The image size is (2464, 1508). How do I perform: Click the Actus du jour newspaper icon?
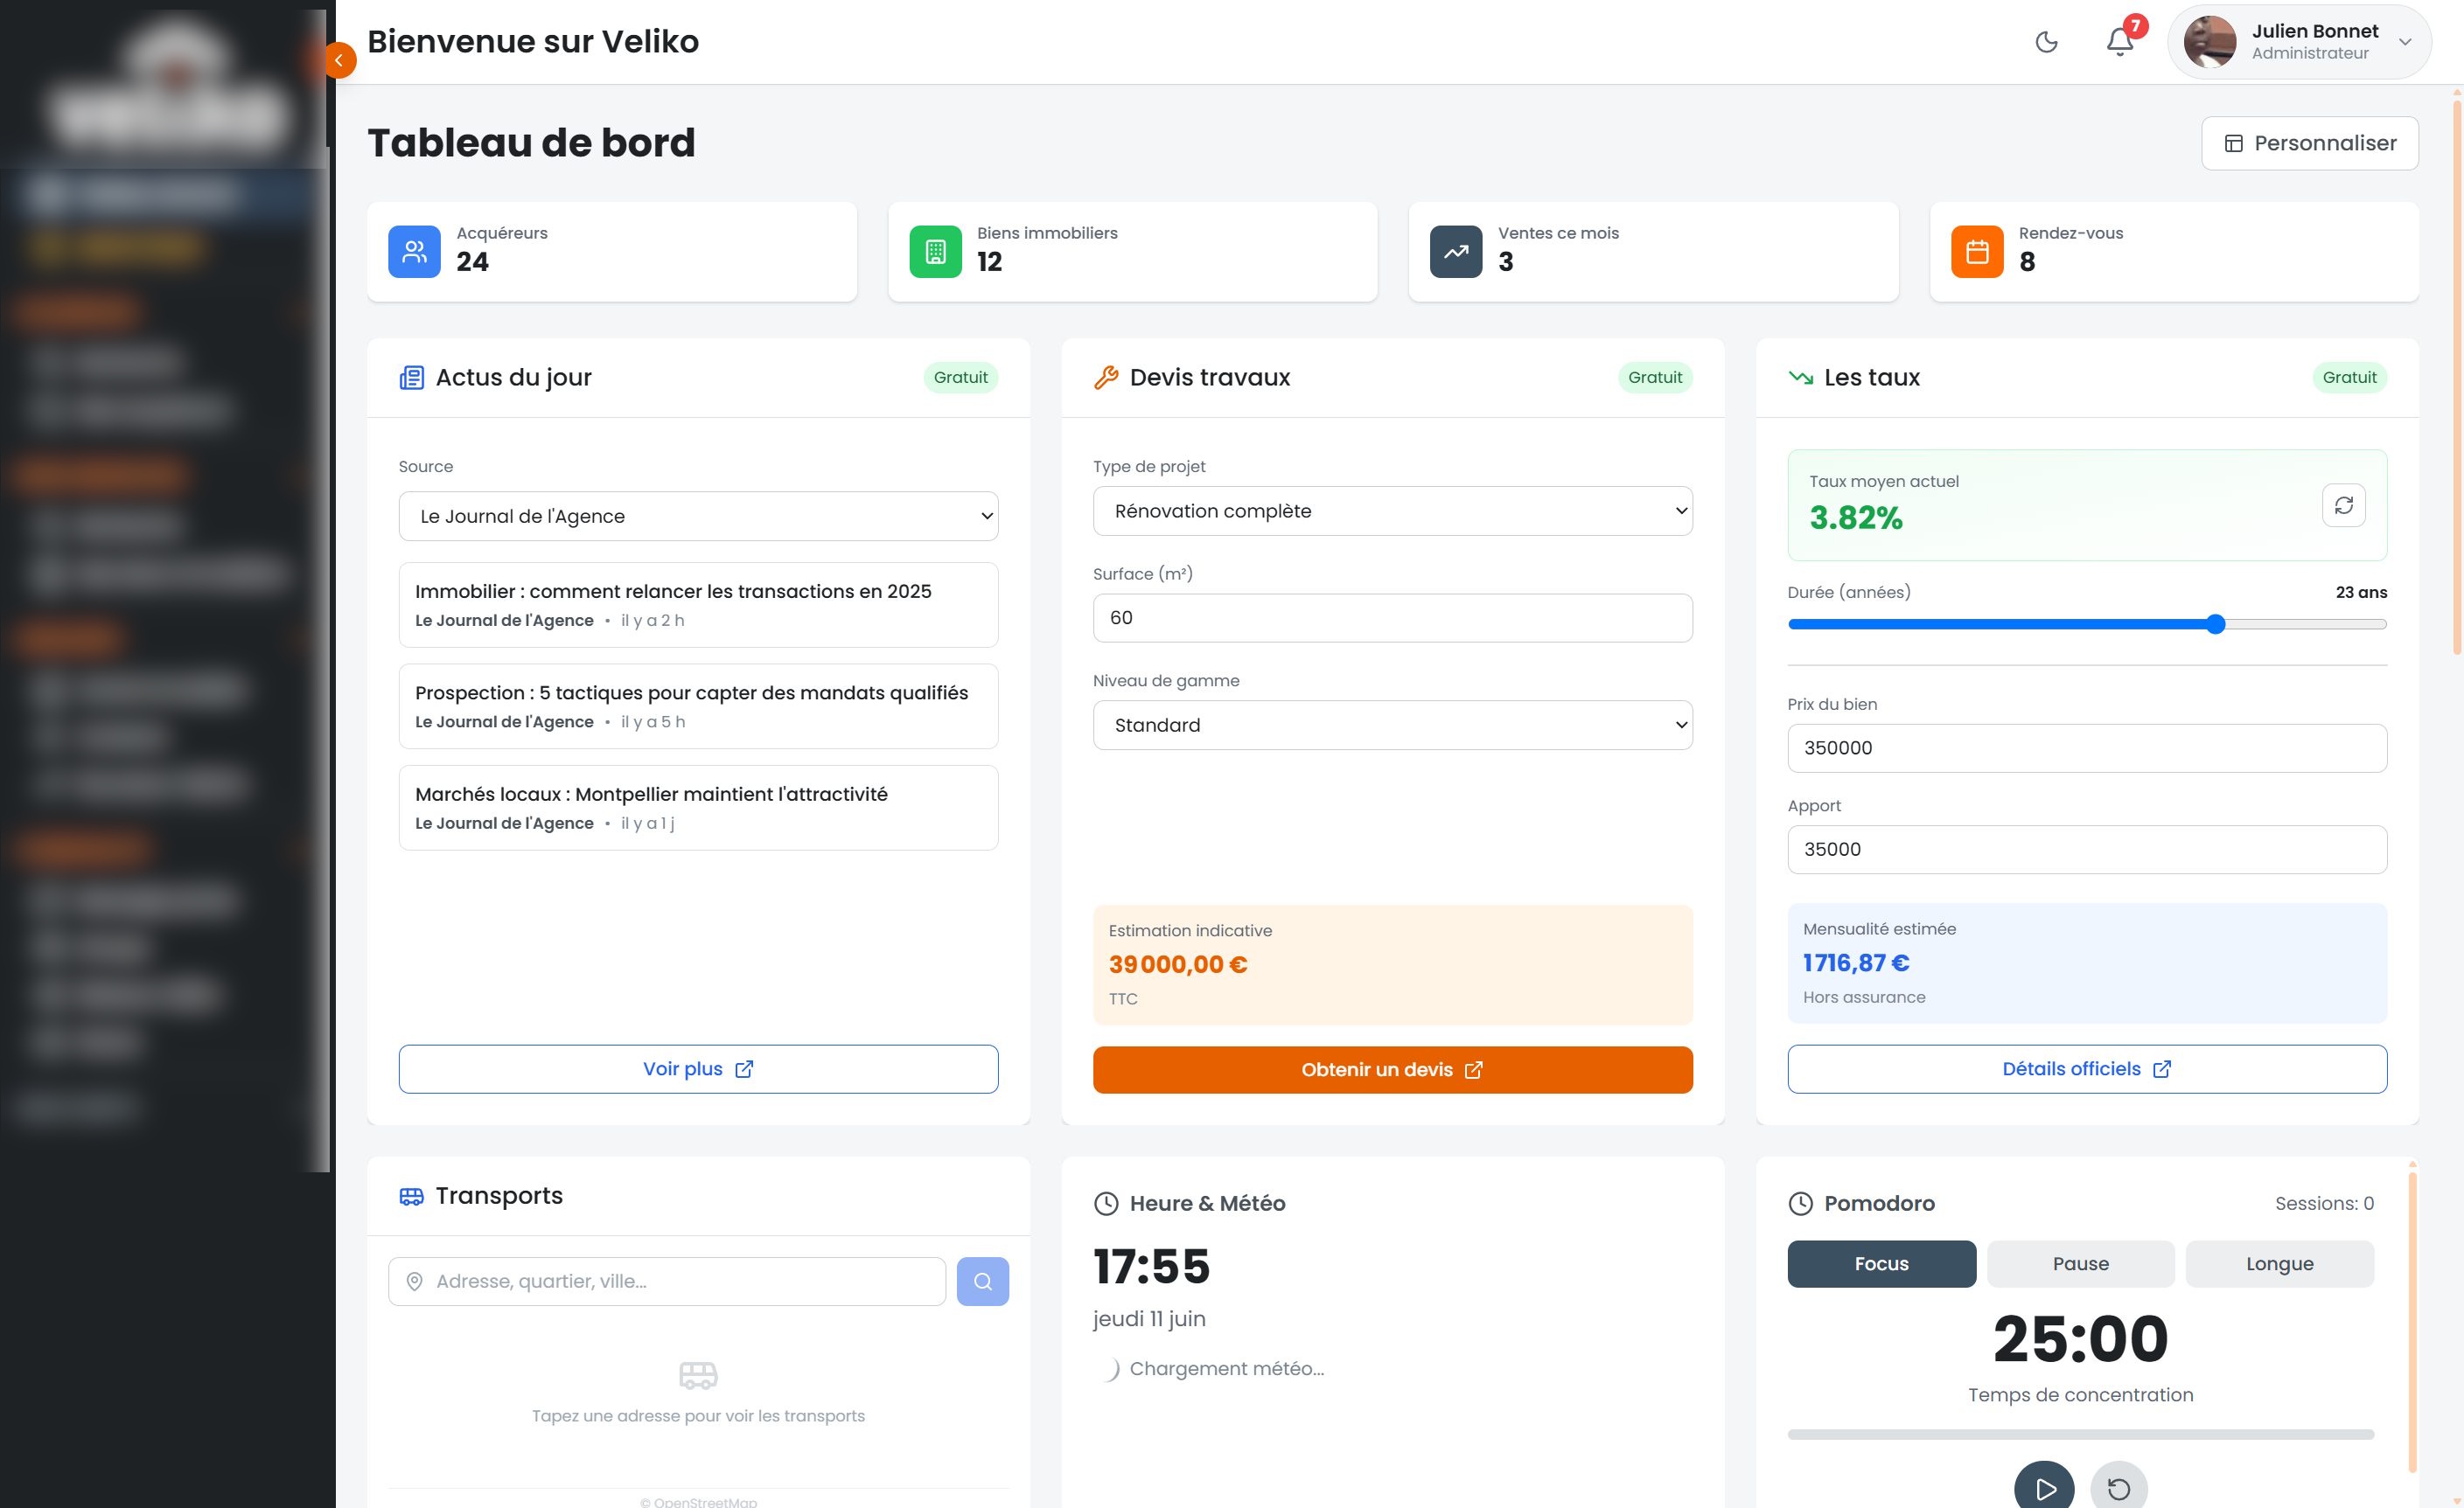[411, 378]
